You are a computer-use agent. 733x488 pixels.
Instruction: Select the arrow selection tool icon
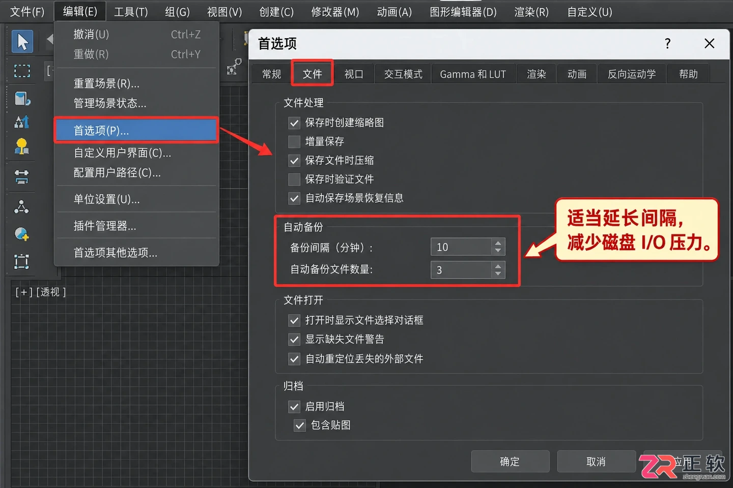22,42
